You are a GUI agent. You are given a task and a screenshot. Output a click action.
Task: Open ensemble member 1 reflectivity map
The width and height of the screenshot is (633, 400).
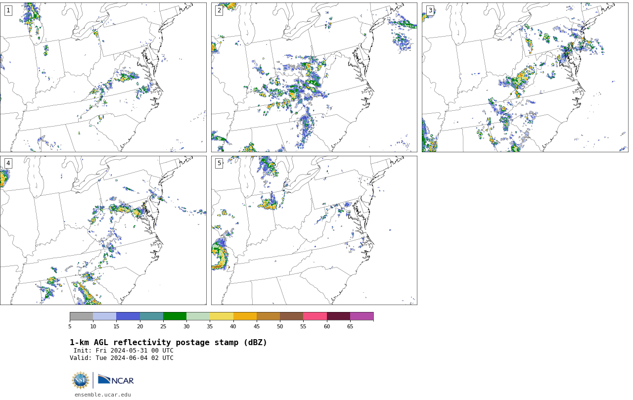pos(103,77)
